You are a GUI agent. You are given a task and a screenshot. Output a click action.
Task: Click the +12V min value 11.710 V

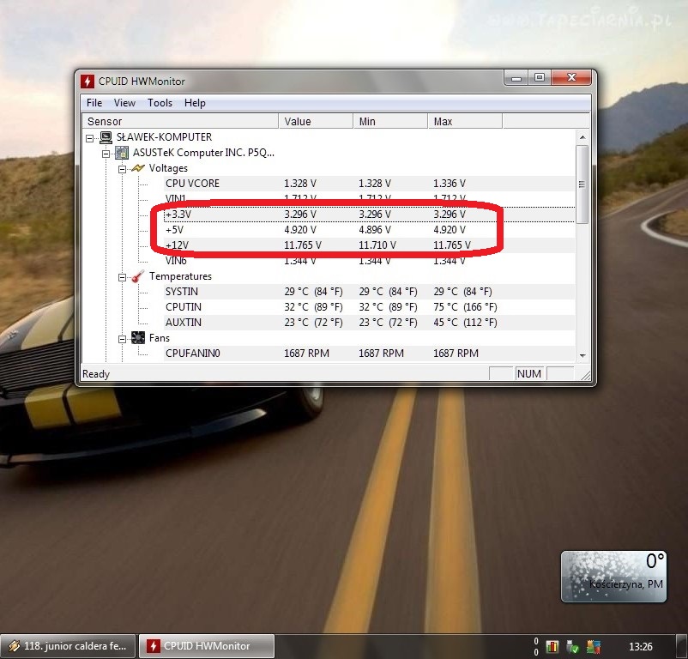pyautogui.click(x=377, y=245)
